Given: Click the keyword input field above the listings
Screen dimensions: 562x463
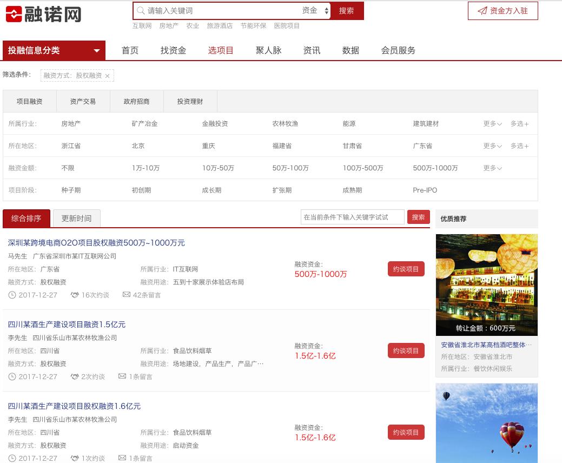Looking at the screenshot, I should point(352,216).
